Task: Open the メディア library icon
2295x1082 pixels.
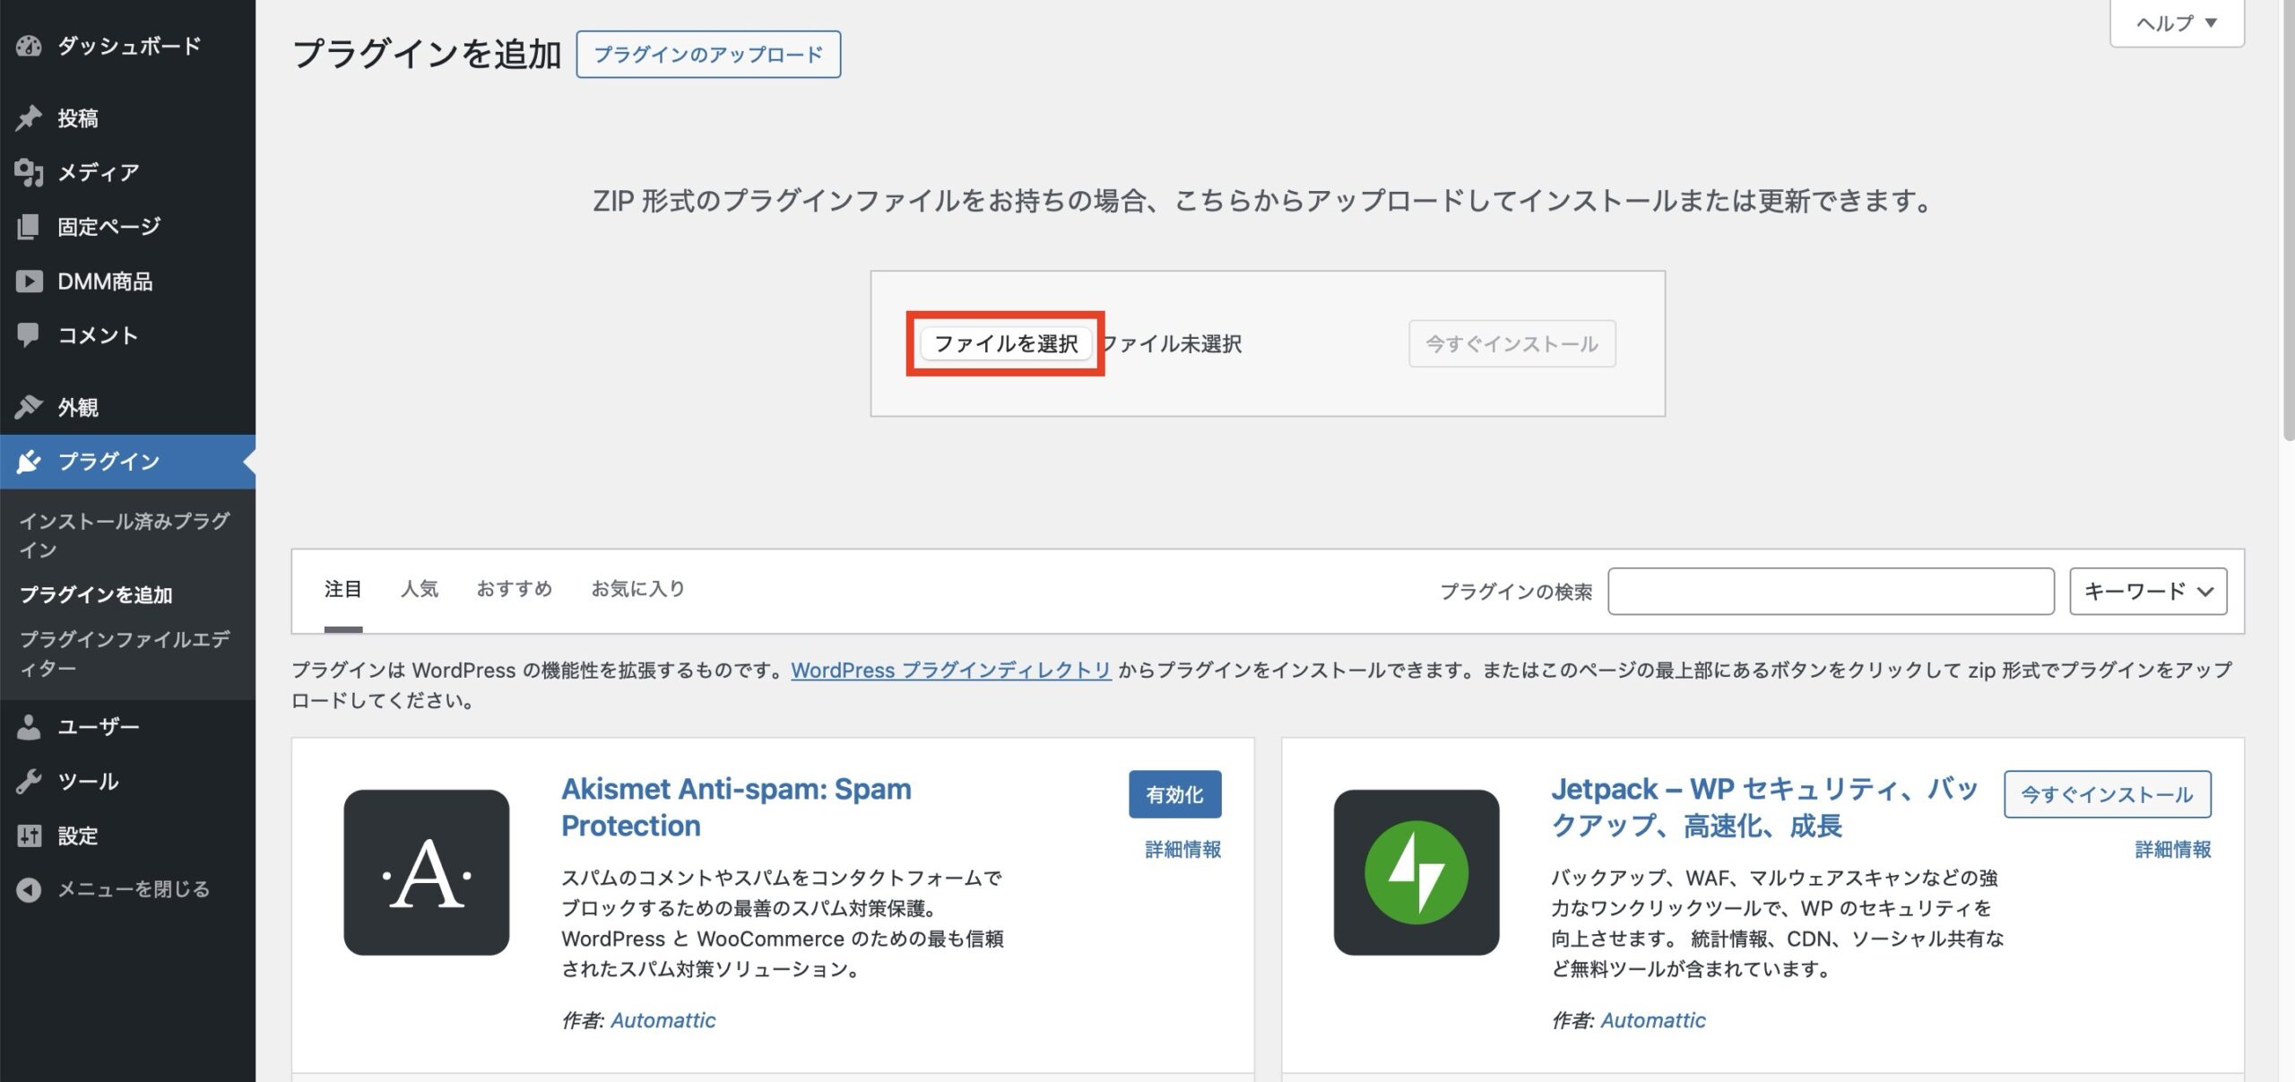Action: tap(30, 171)
